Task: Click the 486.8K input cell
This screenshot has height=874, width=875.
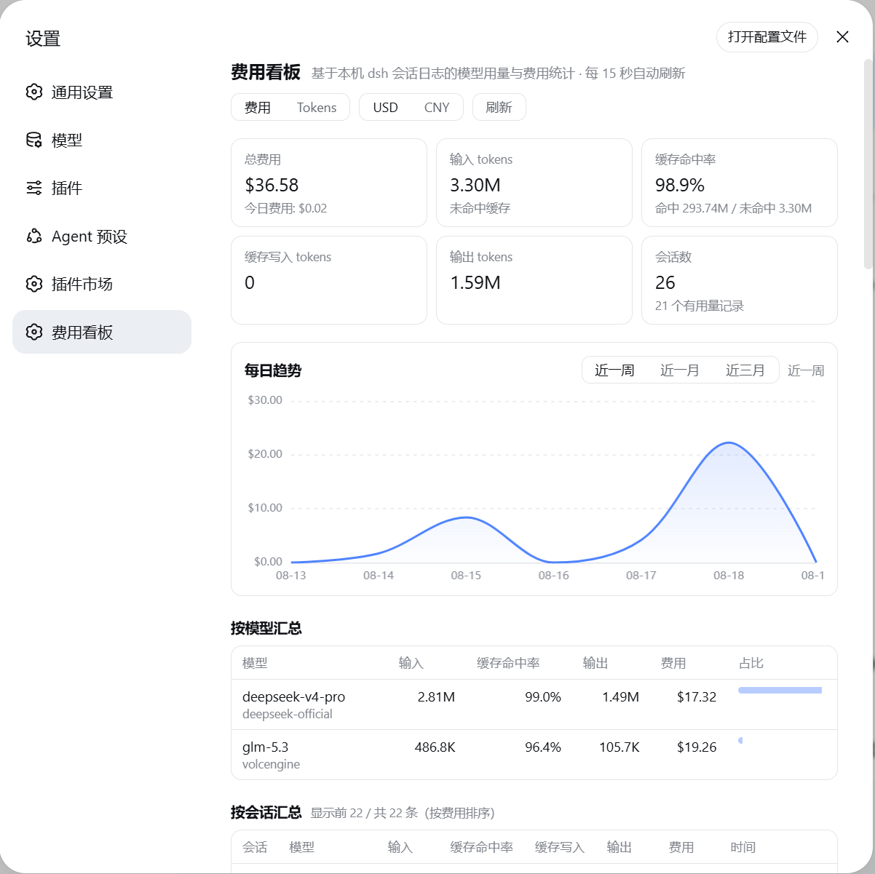Action: pos(435,747)
